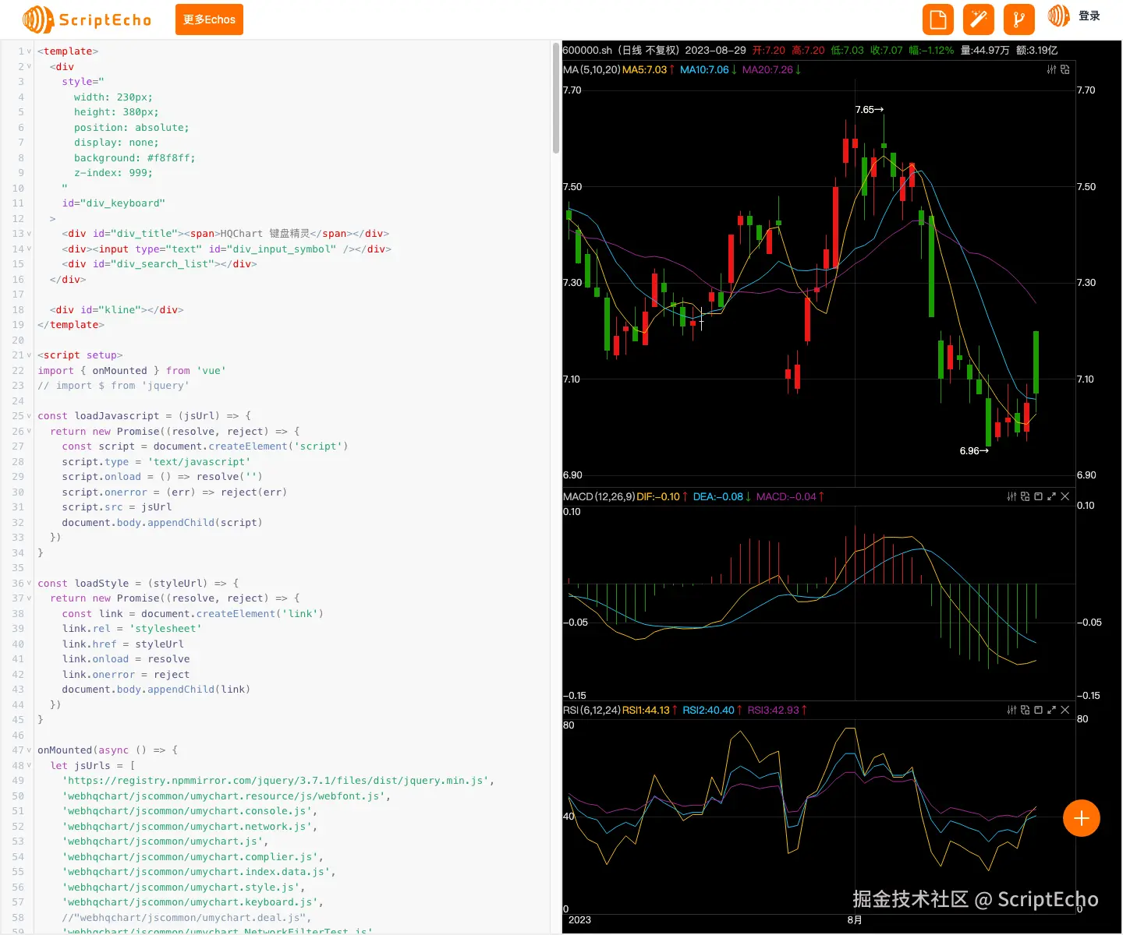Open MA indicator parameter settings sliders icon
Image resolution: width=1123 pixels, height=935 pixels.
pyautogui.click(x=1051, y=69)
